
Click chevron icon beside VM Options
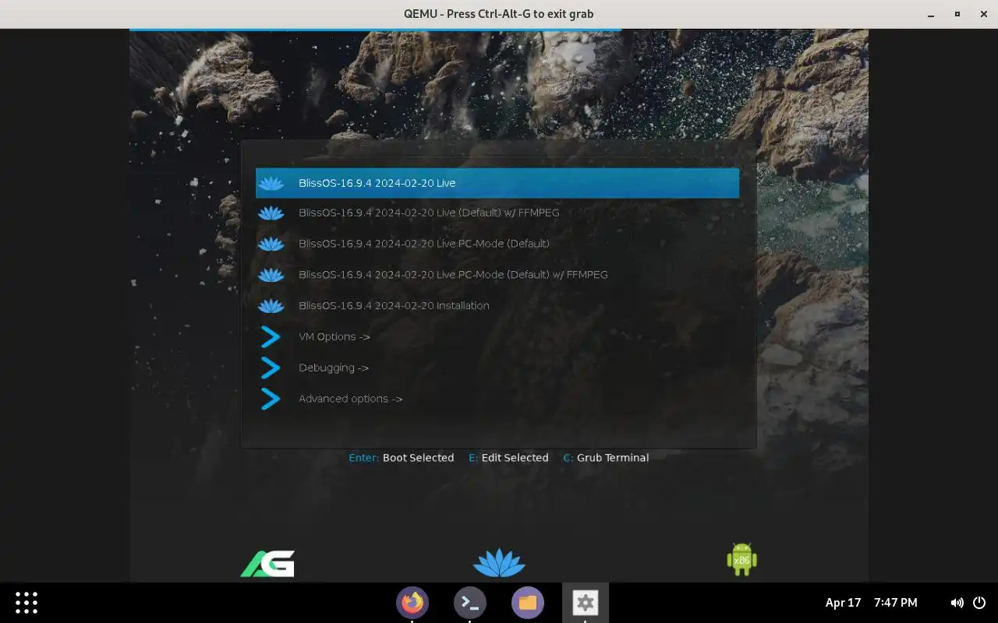click(271, 337)
